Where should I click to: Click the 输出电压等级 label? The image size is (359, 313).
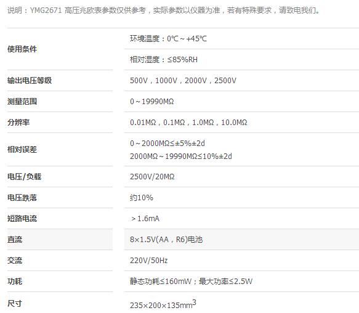pos(30,81)
